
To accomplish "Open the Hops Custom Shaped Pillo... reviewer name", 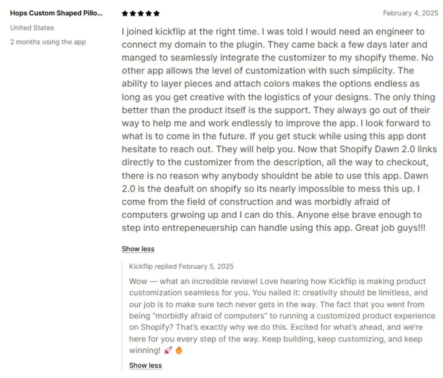I will [56, 13].
